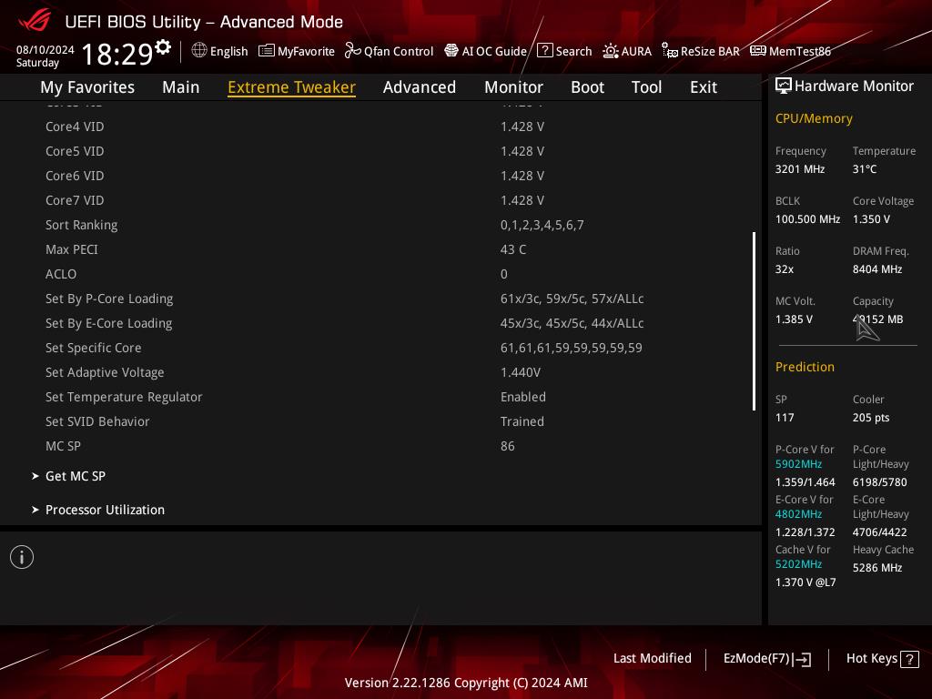Select the Core6 VID row
Viewport: 932px width, 699px height.
380,176
